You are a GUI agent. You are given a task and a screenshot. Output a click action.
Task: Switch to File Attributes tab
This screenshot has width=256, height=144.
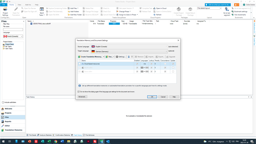tap(89, 135)
